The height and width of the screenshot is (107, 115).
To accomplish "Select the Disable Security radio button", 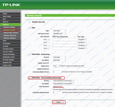I will pos(30,22).
